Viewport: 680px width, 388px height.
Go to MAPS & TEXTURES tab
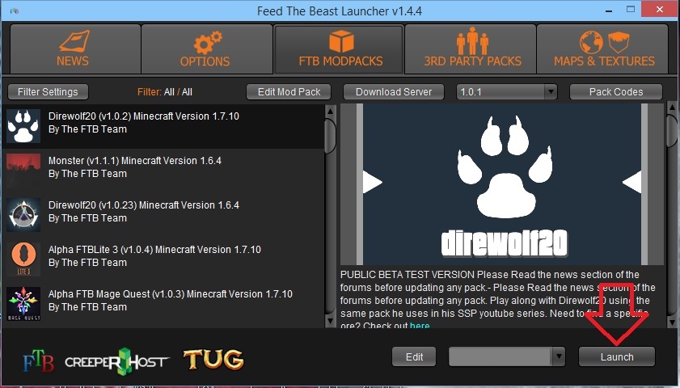click(603, 48)
